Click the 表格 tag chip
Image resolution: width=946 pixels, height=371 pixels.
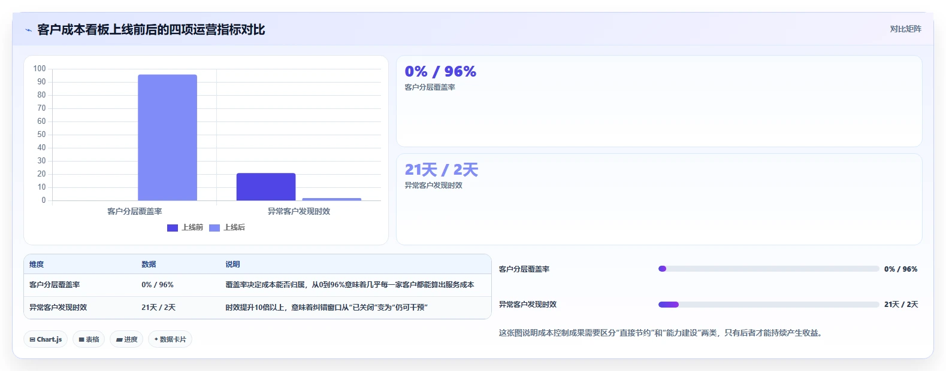(x=89, y=339)
